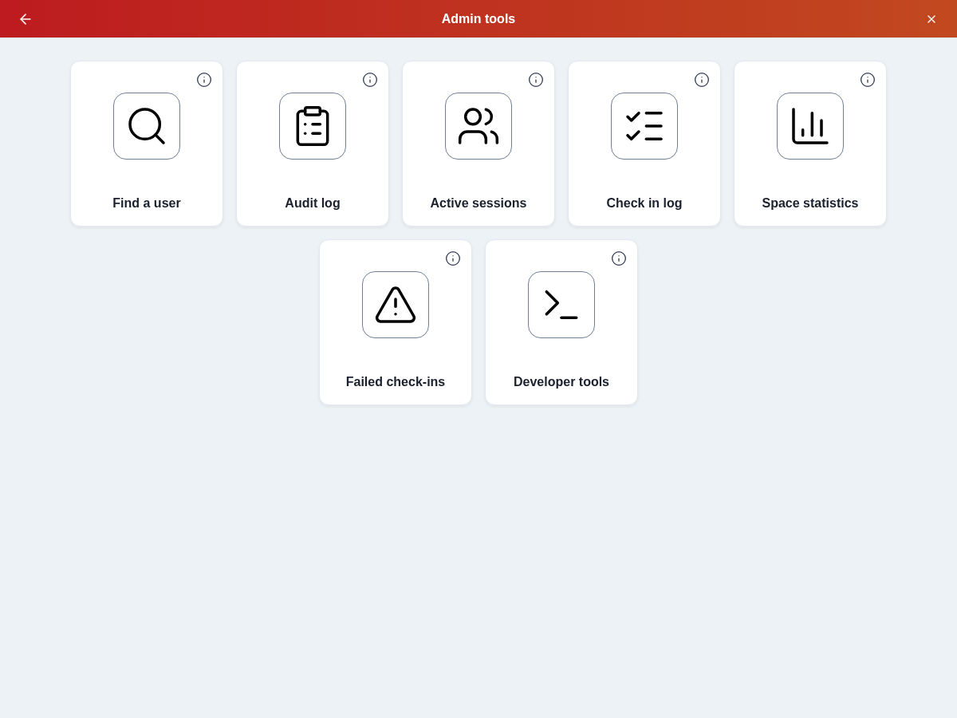Select the Space statistics label
The image size is (957, 718).
pos(810,203)
